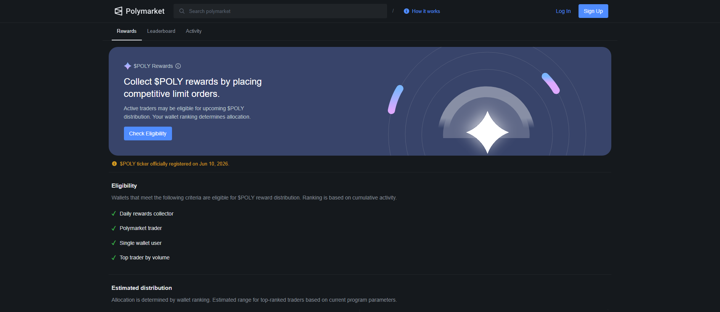Click the 'Top trader by volume' text

click(145, 257)
